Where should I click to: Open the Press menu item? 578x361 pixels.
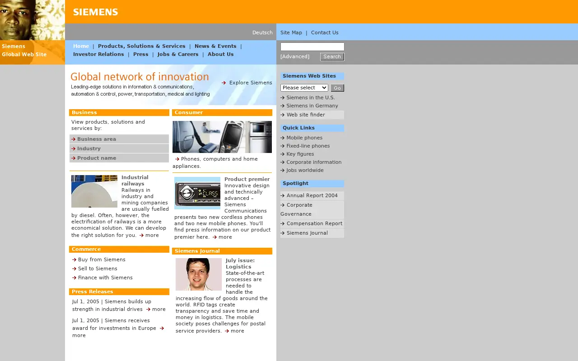tap(141, 54)
